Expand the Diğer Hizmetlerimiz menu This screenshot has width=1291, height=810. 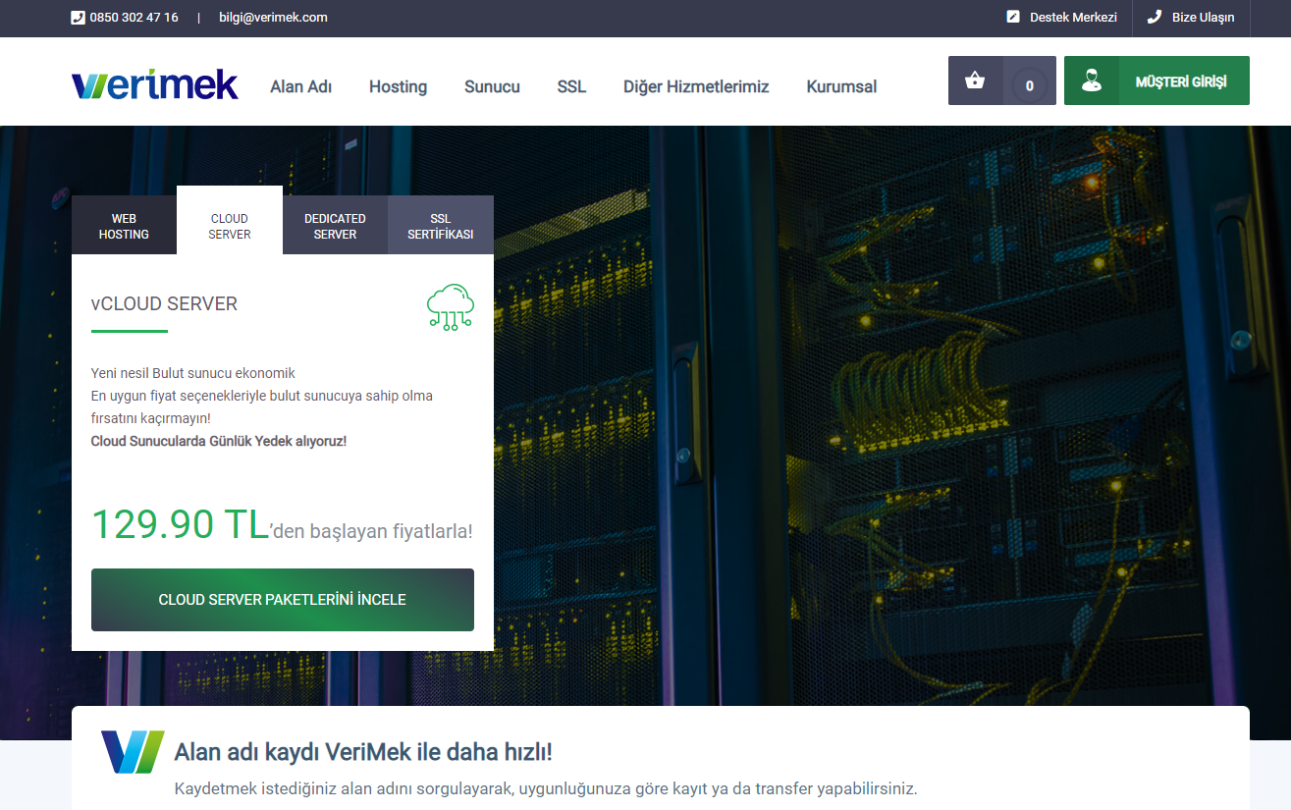696,86
